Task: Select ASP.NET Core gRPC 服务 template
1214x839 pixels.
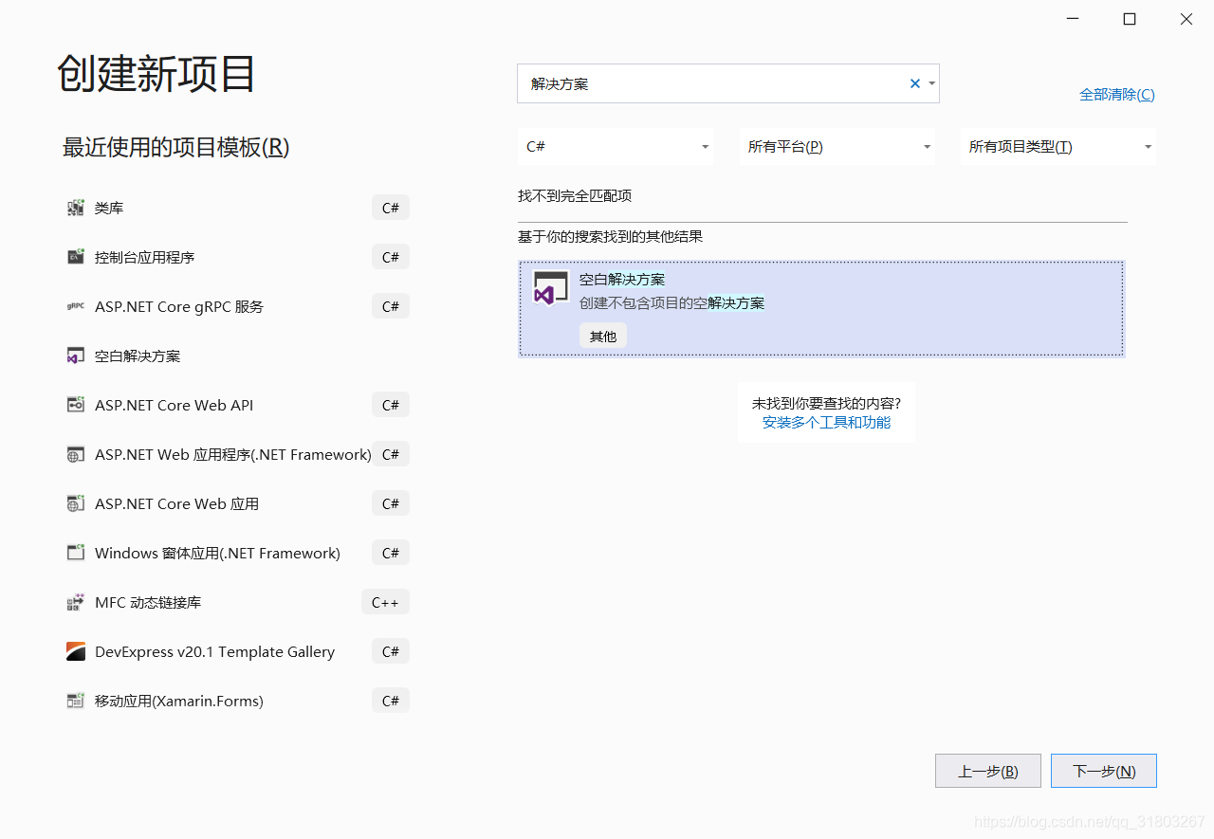Action: 237,306
